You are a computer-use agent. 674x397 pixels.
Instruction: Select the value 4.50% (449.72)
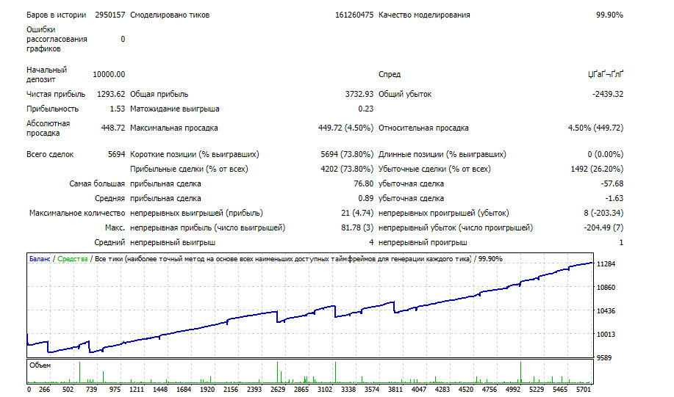[x=596, y=128]
